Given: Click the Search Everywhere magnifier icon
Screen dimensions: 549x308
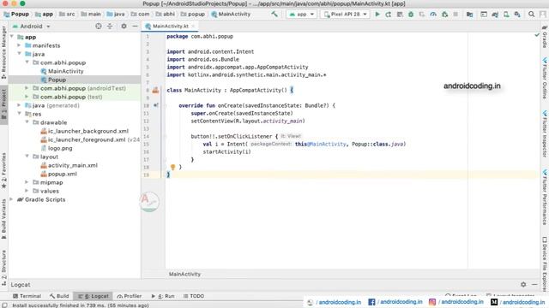Looking at the screenshot, I should point(532,15).
